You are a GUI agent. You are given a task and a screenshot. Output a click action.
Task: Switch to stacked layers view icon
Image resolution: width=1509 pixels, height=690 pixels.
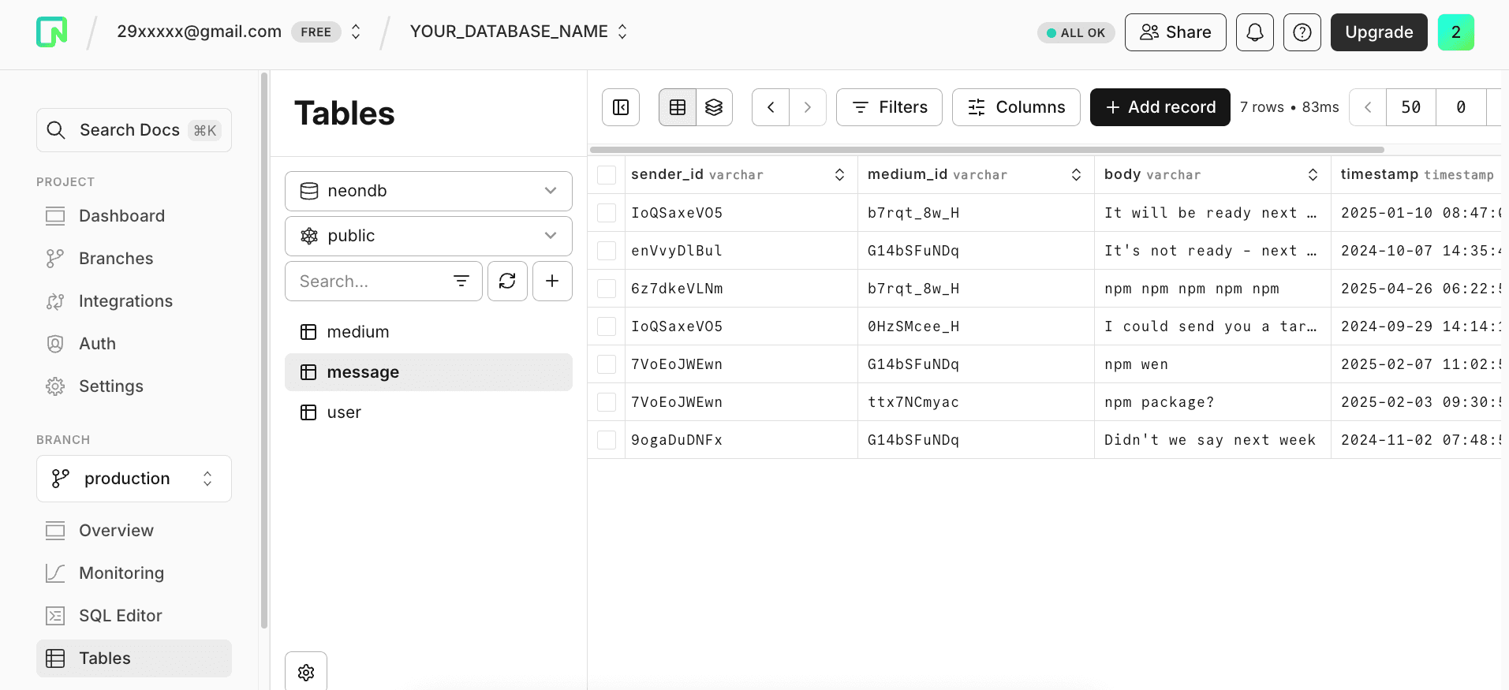(714, 107)
